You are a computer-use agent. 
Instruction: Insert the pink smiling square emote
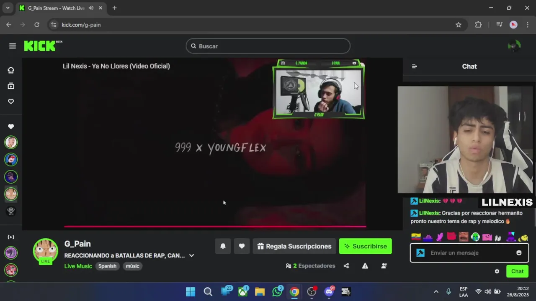[x=487, y=237]
